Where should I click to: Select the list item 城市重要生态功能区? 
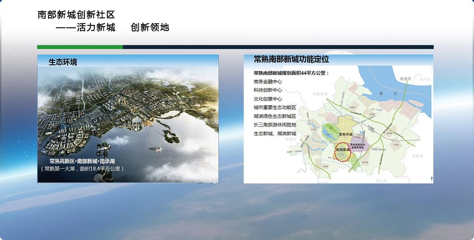click(x=275, y=108)
